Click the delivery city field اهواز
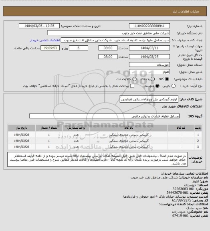Screen dimensions: 210x231 tap(149, 72)
